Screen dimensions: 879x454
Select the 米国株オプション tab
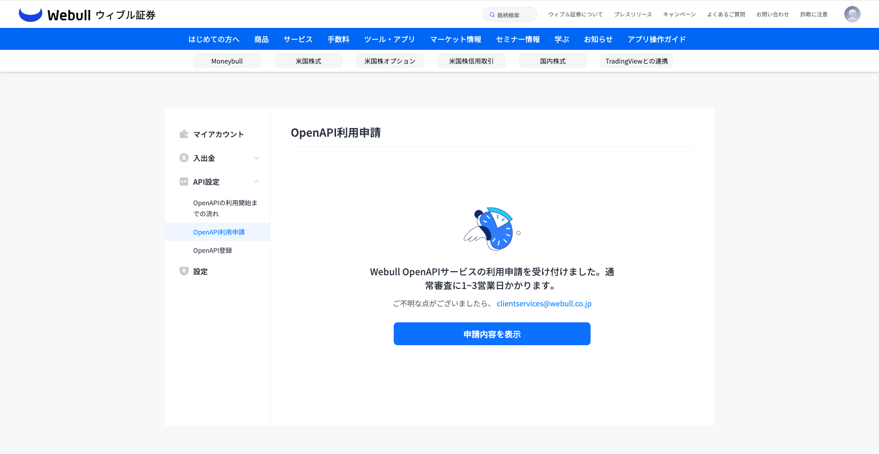pyautogui.click(x=390, y=61)
